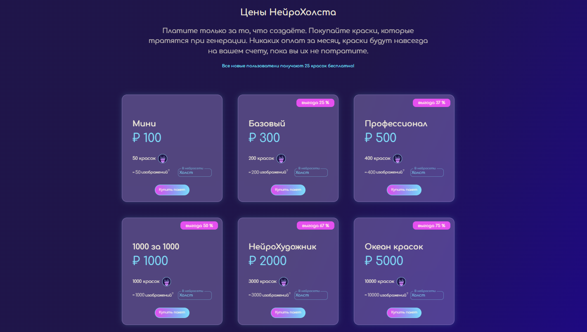This screenshot has width=587, height=332.
Task: Click the paint icon beside 1000 красок
Action: point(166,282)
